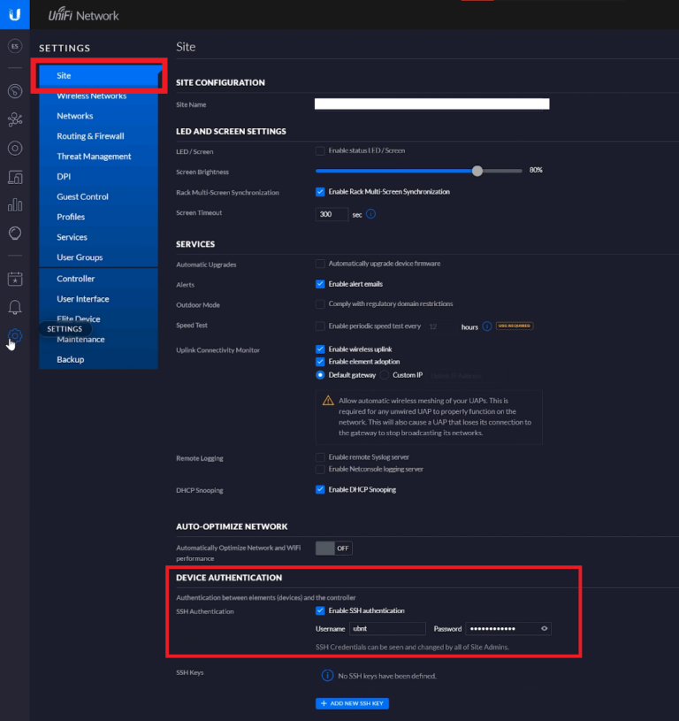Screen dimensions: 679x721
Task: Uncheck Enable DHCP Snooping
Action: point(320,489)
